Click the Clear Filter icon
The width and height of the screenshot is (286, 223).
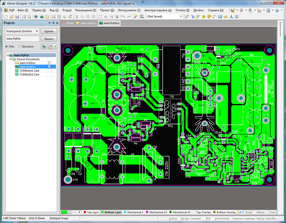117,17
